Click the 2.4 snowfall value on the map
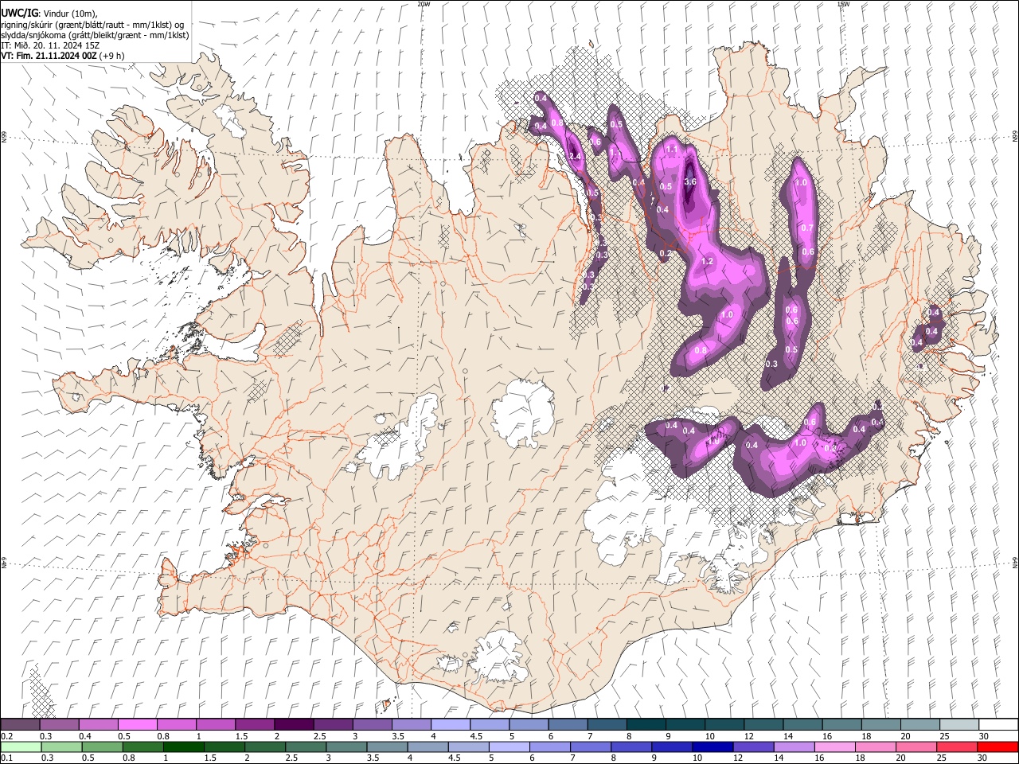Viewport: 1019px width, 764px height. [x=575, y=156]
